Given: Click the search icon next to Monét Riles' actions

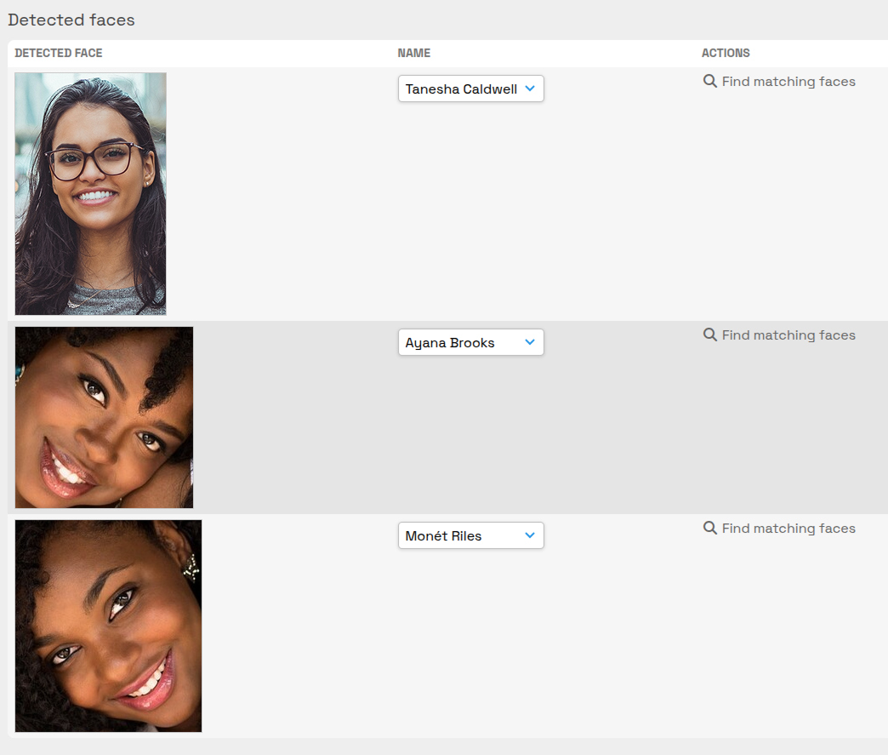Looking at the screenshot, I should point(710,528).
